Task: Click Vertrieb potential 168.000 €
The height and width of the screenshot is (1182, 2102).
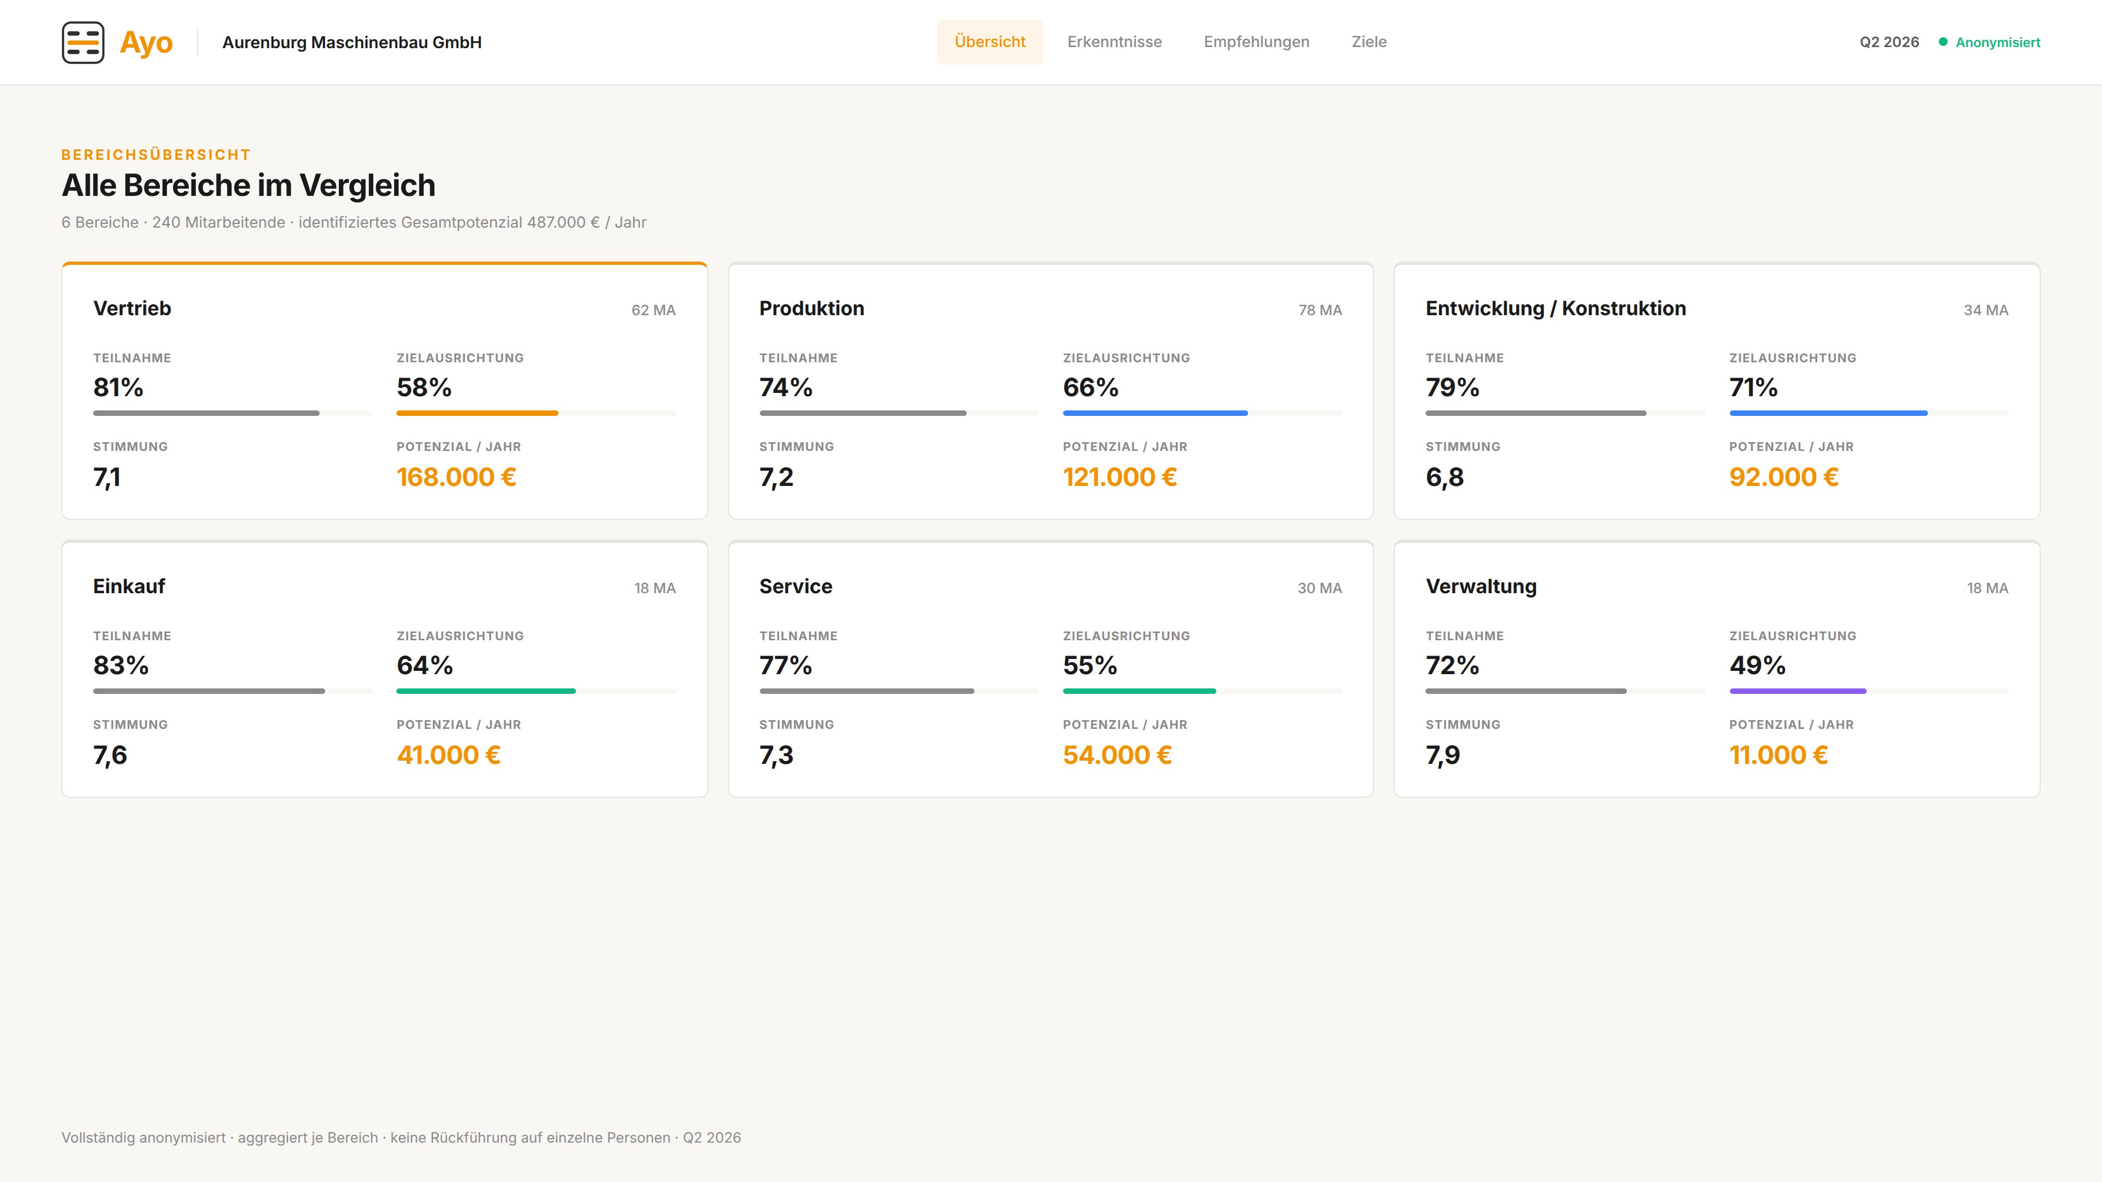Action: [456, 477]
